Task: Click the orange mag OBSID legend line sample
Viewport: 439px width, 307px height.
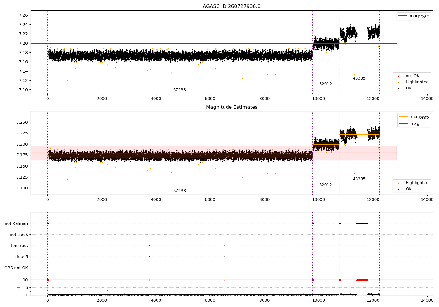Action: (404, 117)
